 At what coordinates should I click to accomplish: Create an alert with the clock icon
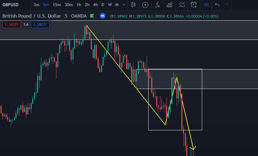(194, 5)
